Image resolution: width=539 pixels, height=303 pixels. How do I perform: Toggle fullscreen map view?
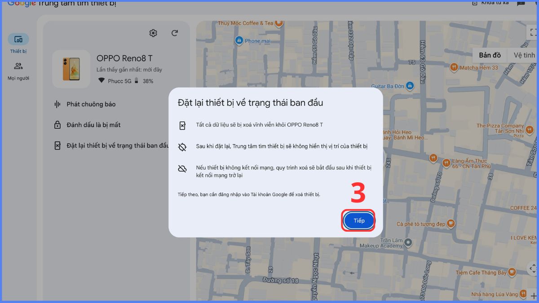533,32
